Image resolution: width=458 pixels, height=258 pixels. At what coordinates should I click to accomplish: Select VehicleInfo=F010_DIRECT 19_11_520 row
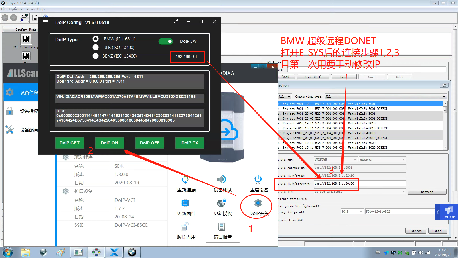pyautogui.click(x=360, y=128)
